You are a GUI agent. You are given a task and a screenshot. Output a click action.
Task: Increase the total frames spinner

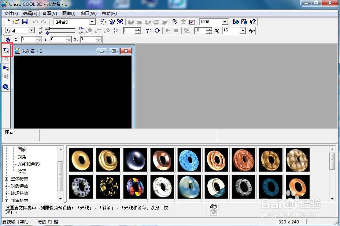tap(209, 29)
